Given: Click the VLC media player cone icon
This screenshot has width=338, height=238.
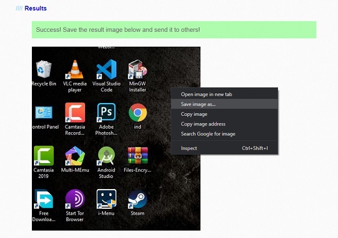Looking at the screenshot, I should (74, 69).
